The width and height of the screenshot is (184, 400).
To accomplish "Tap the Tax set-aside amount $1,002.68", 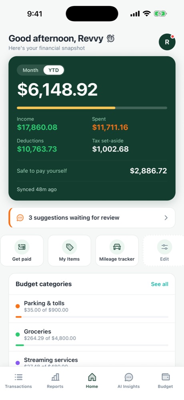I will (110, 149).
